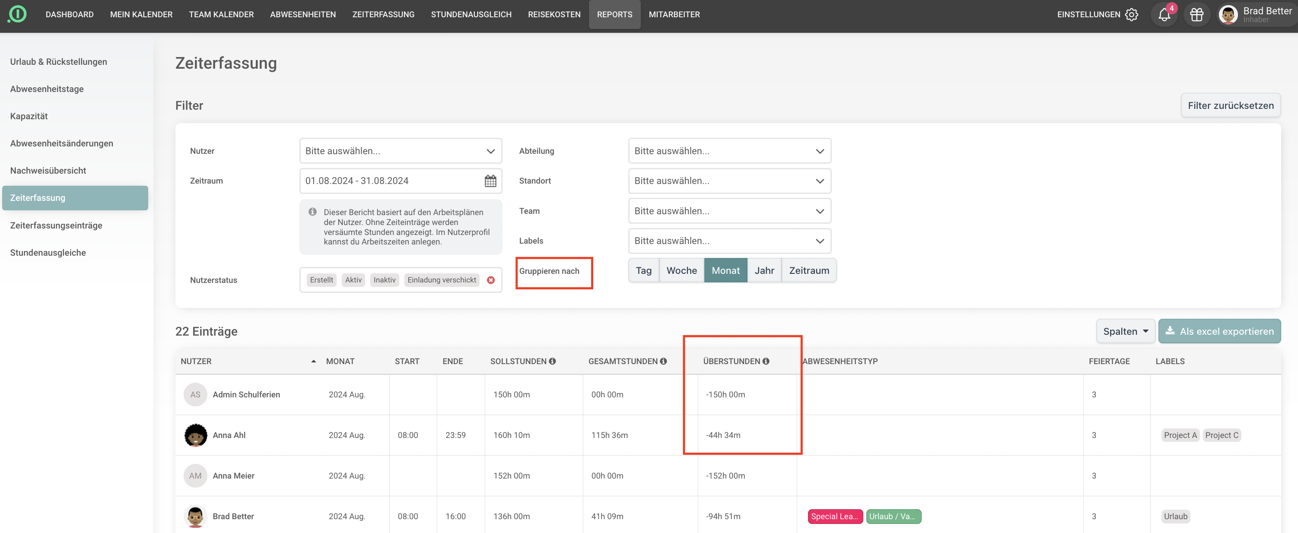Open Reisekosten menu
Viewport: 1298px width, 533px height.
(554, 15)
